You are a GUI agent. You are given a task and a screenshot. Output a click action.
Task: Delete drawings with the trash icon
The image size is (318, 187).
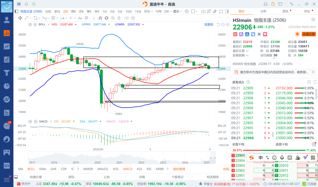(119, 18)
